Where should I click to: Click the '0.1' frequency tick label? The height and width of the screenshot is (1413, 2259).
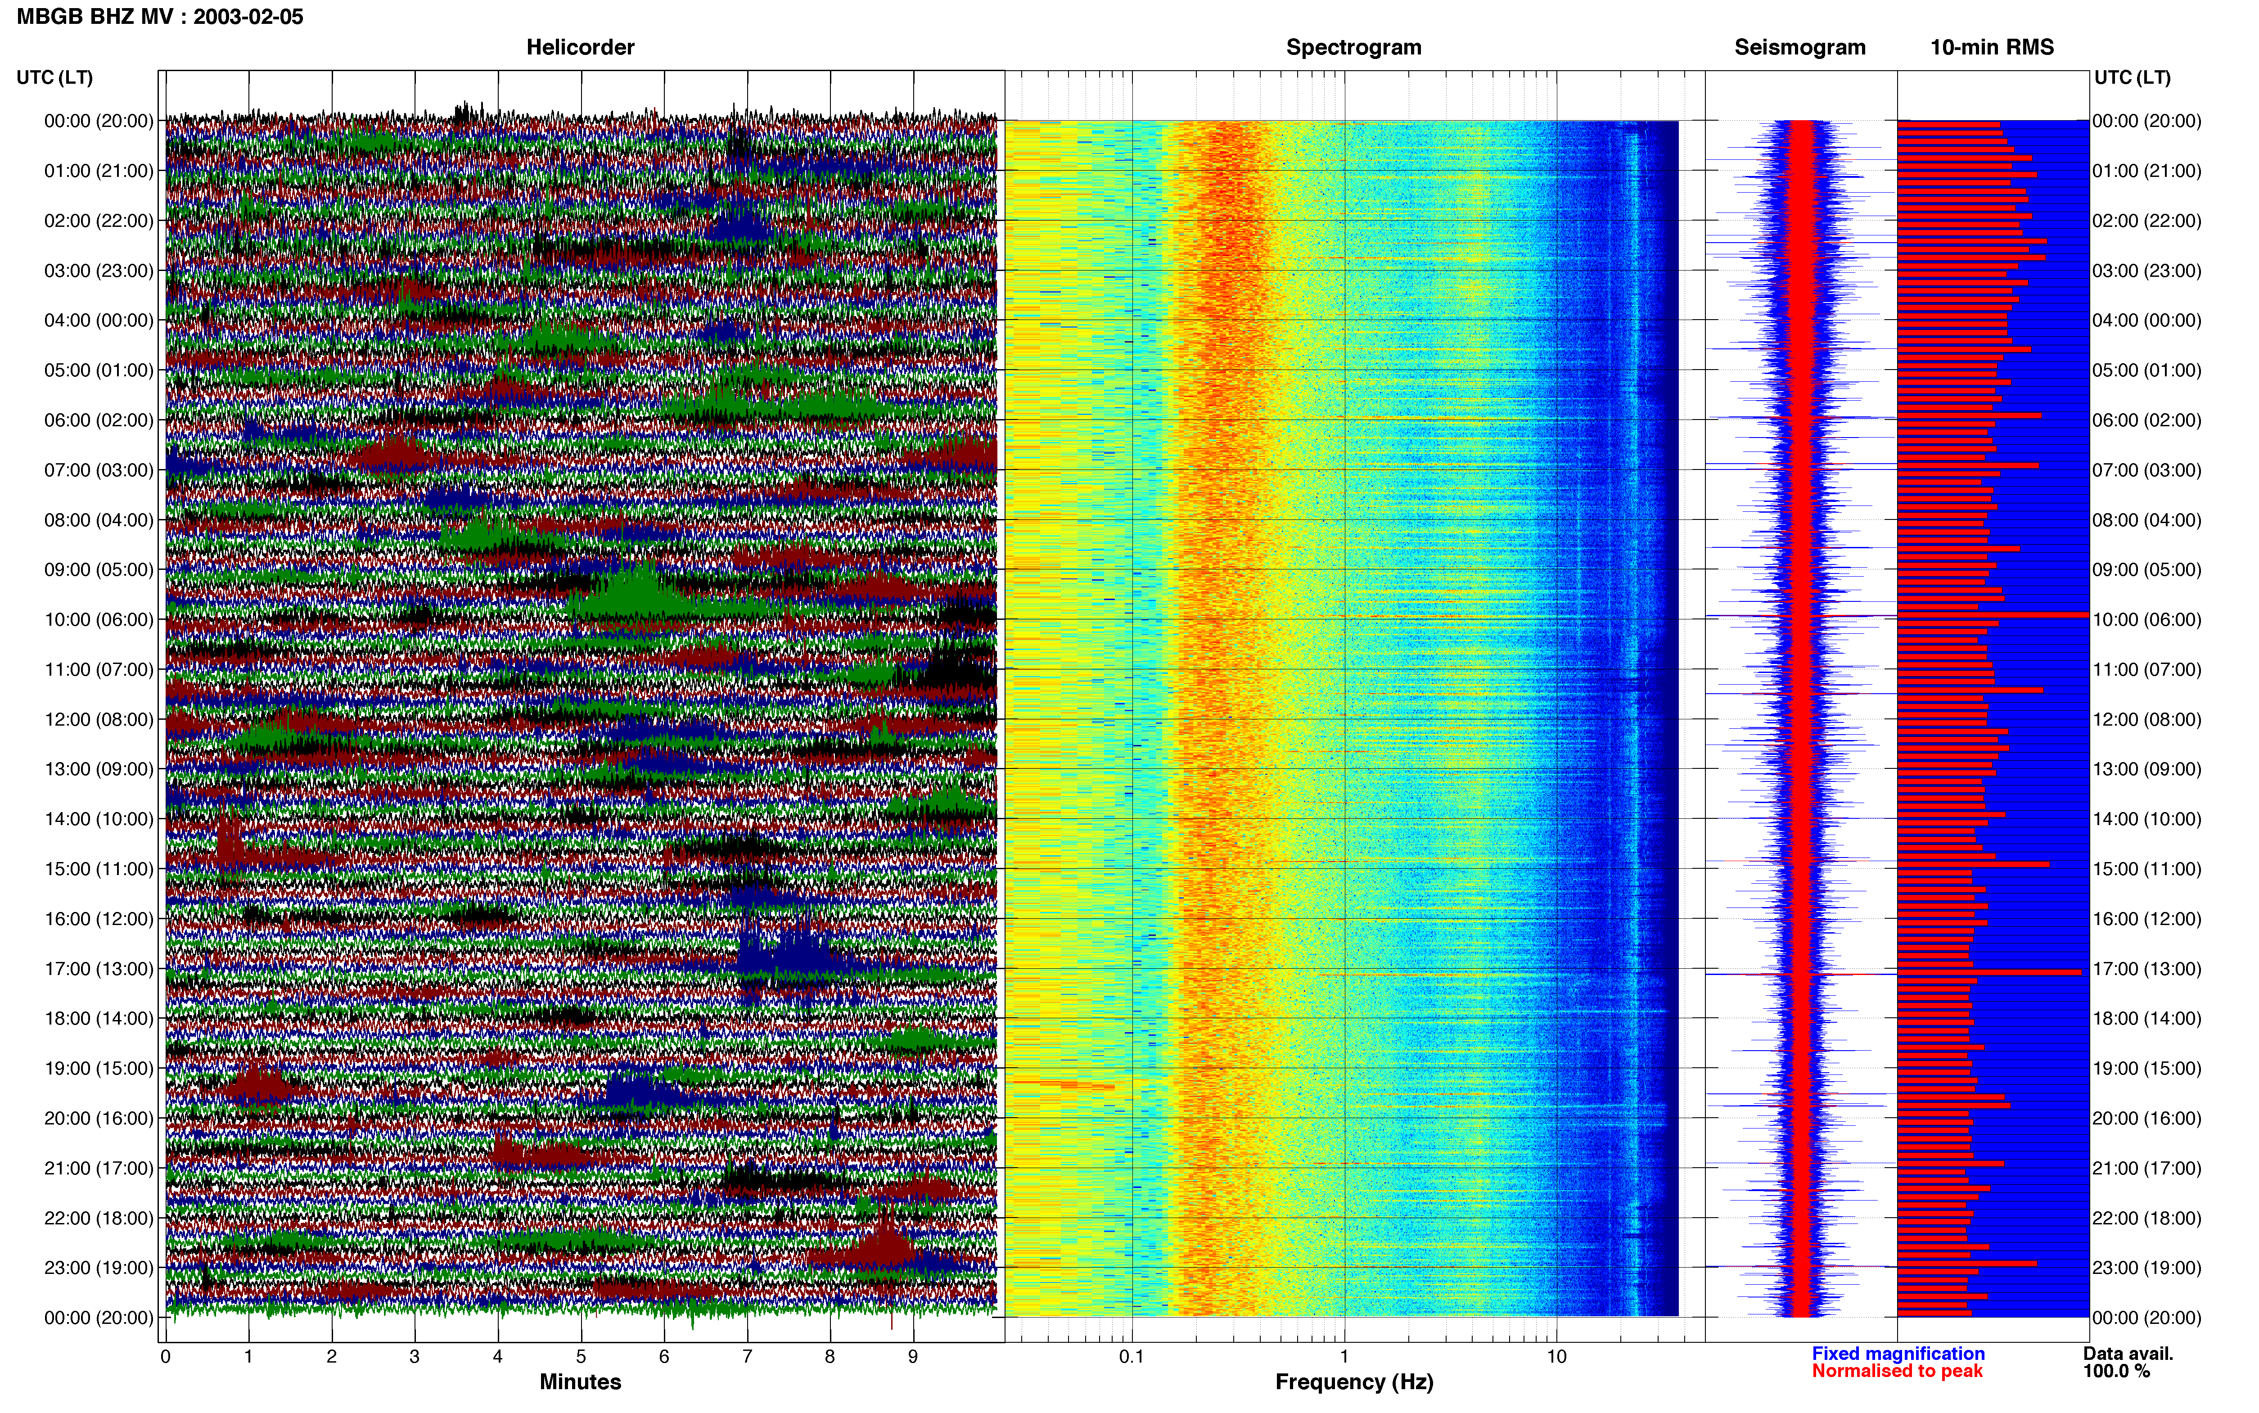(x=1132, y=1357)
